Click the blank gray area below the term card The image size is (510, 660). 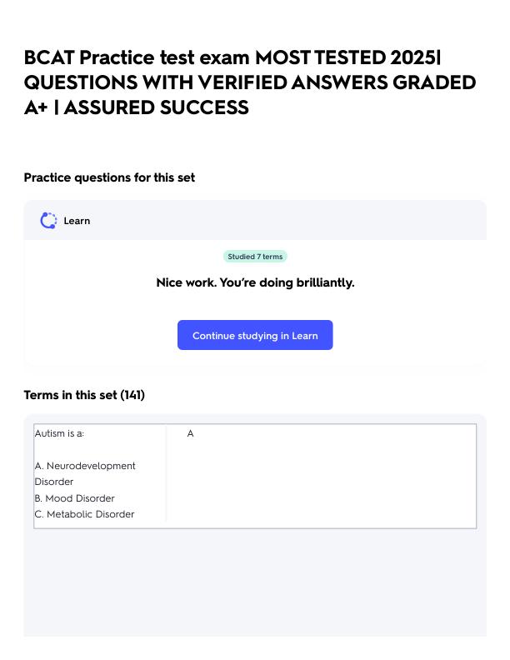pyautogui.click(x=255, y=583)
